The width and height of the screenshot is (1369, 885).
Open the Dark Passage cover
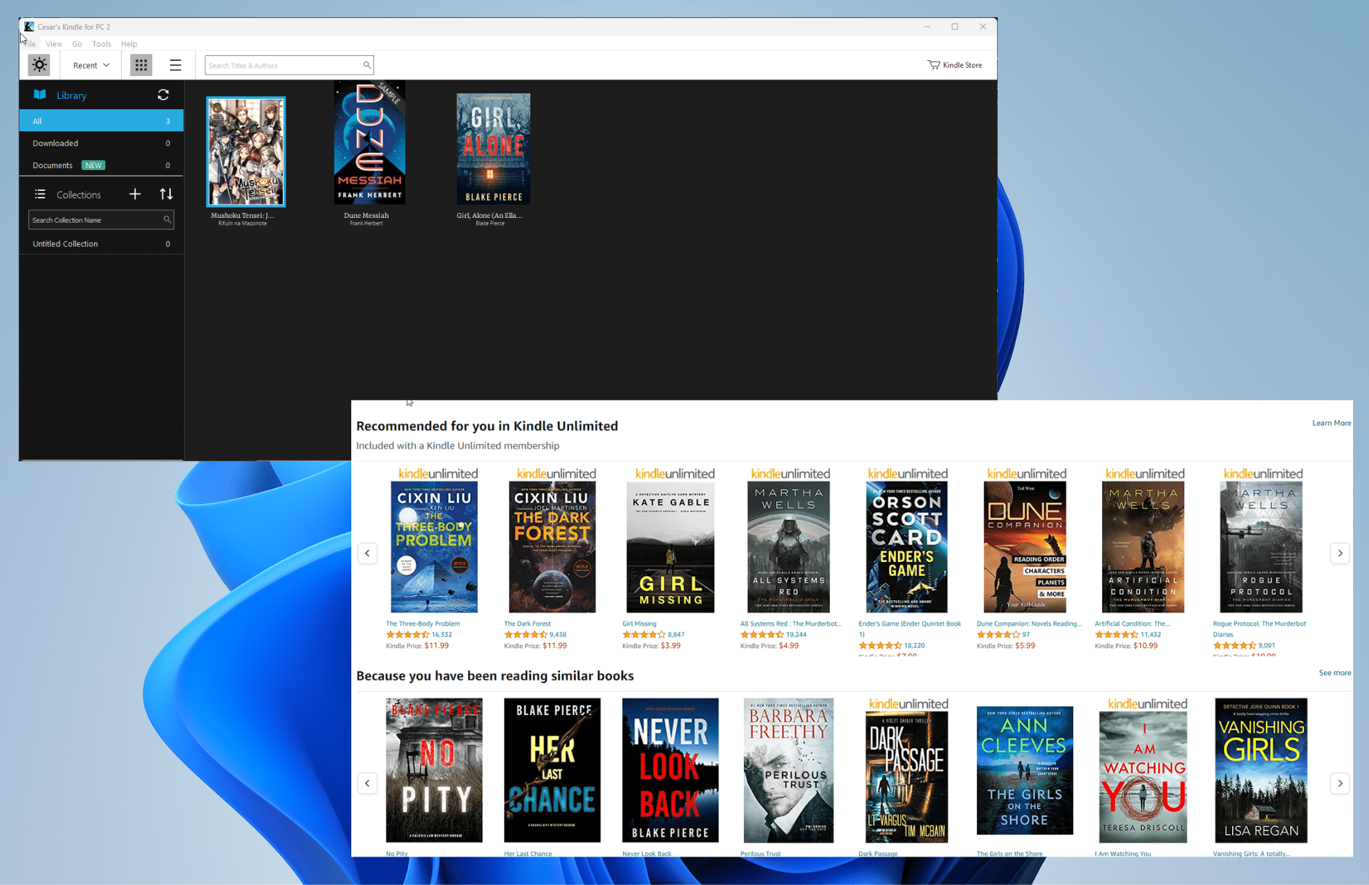pos(907,777)
